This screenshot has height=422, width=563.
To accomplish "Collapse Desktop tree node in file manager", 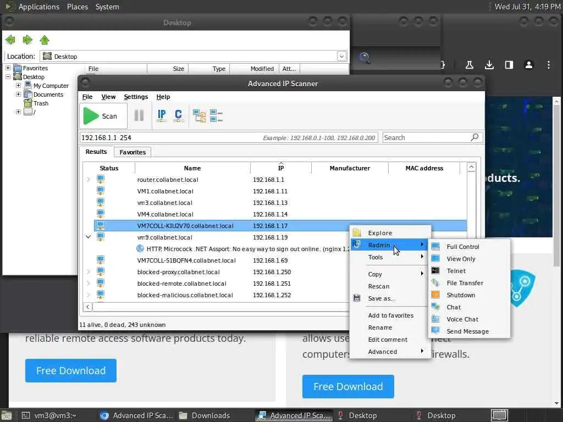I will click(x=8, y=76).
